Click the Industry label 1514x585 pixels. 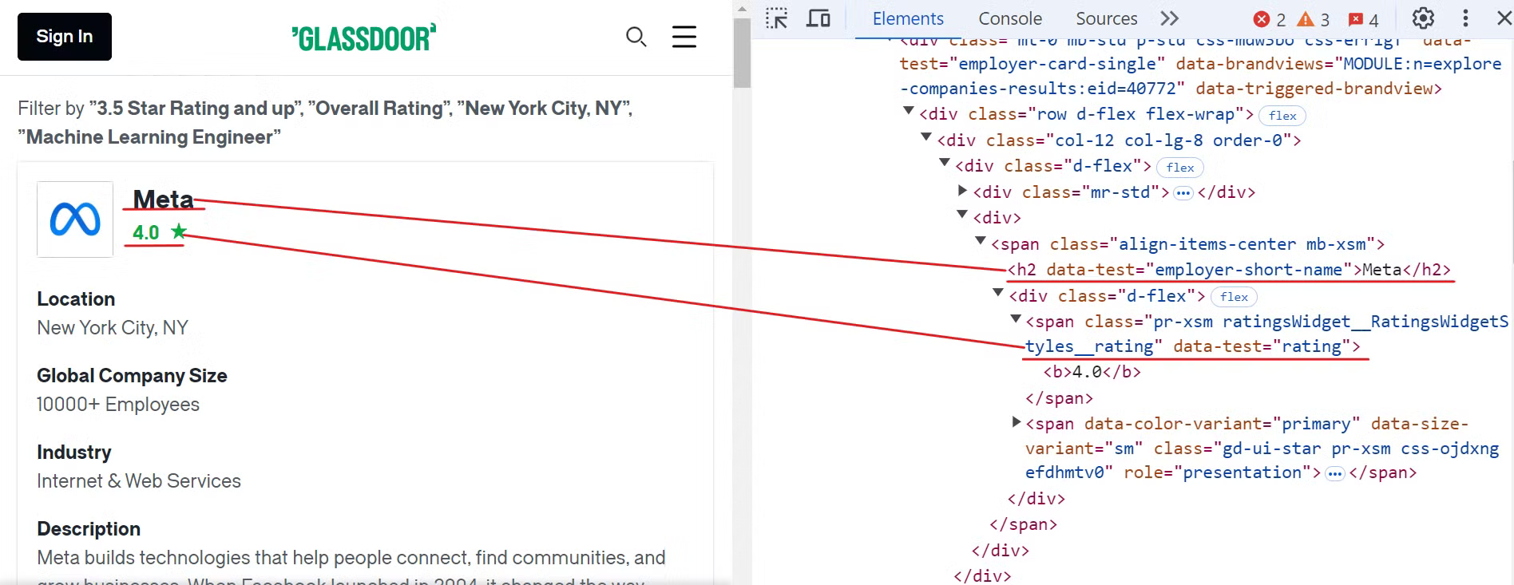tap(74, 453)
